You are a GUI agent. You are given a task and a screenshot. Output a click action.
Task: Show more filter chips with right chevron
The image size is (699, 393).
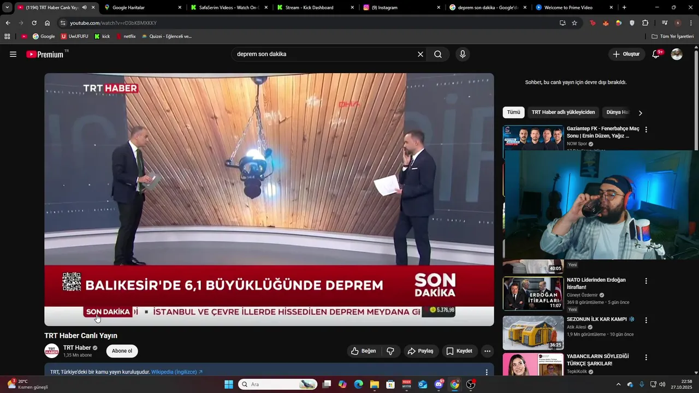641,112
